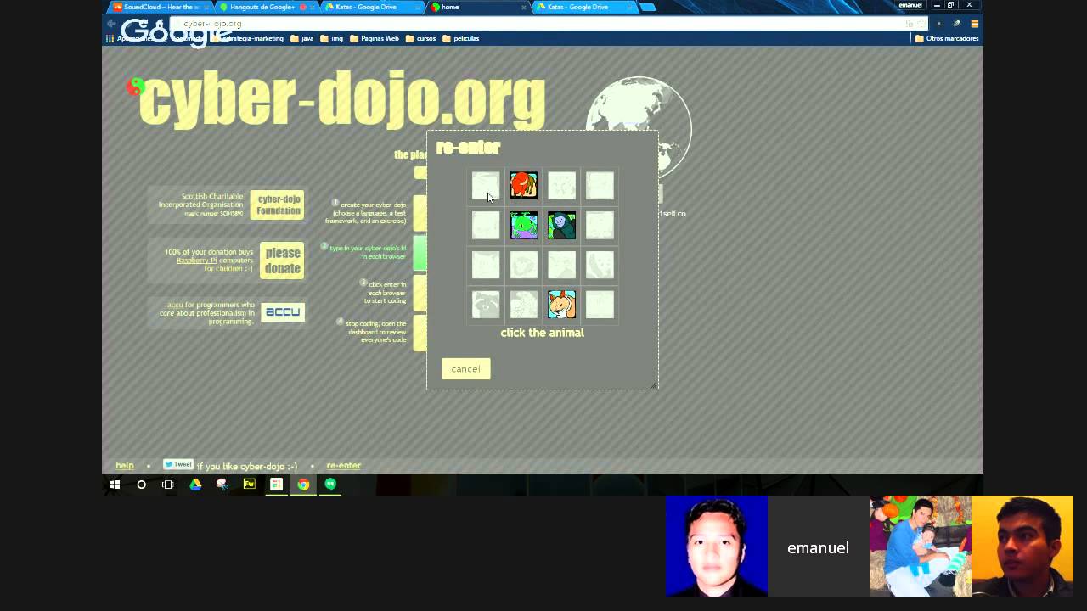Open Fireworks (Fw) from the taskbar
The width and height of the screenshot is (1087, 611).
[x=250, y=485]
